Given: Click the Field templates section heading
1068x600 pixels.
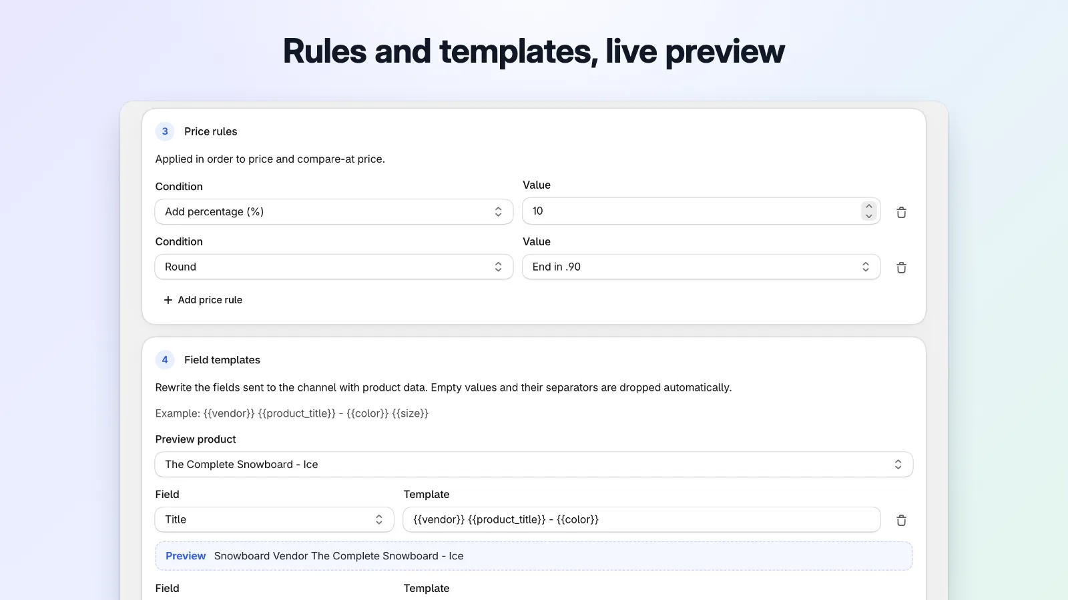Looking at the screenshot, I should point(222,360).
